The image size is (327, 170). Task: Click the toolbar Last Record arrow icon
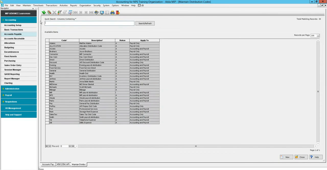coord(91,12)
